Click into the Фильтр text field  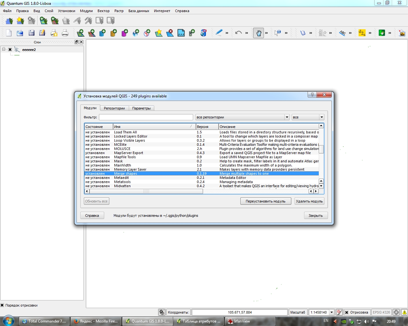pyautogui.click(x=146, y=117)
